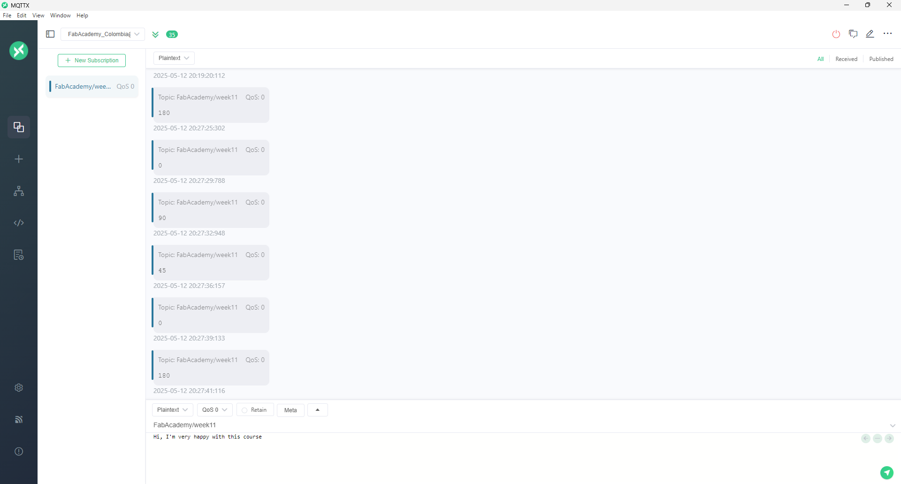Open the more options ellipsis menu
This screenshot has height=484, width=901.
click(887, 33)
